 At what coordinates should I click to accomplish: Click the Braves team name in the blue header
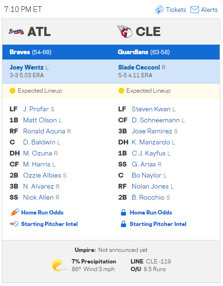[20, 52]
